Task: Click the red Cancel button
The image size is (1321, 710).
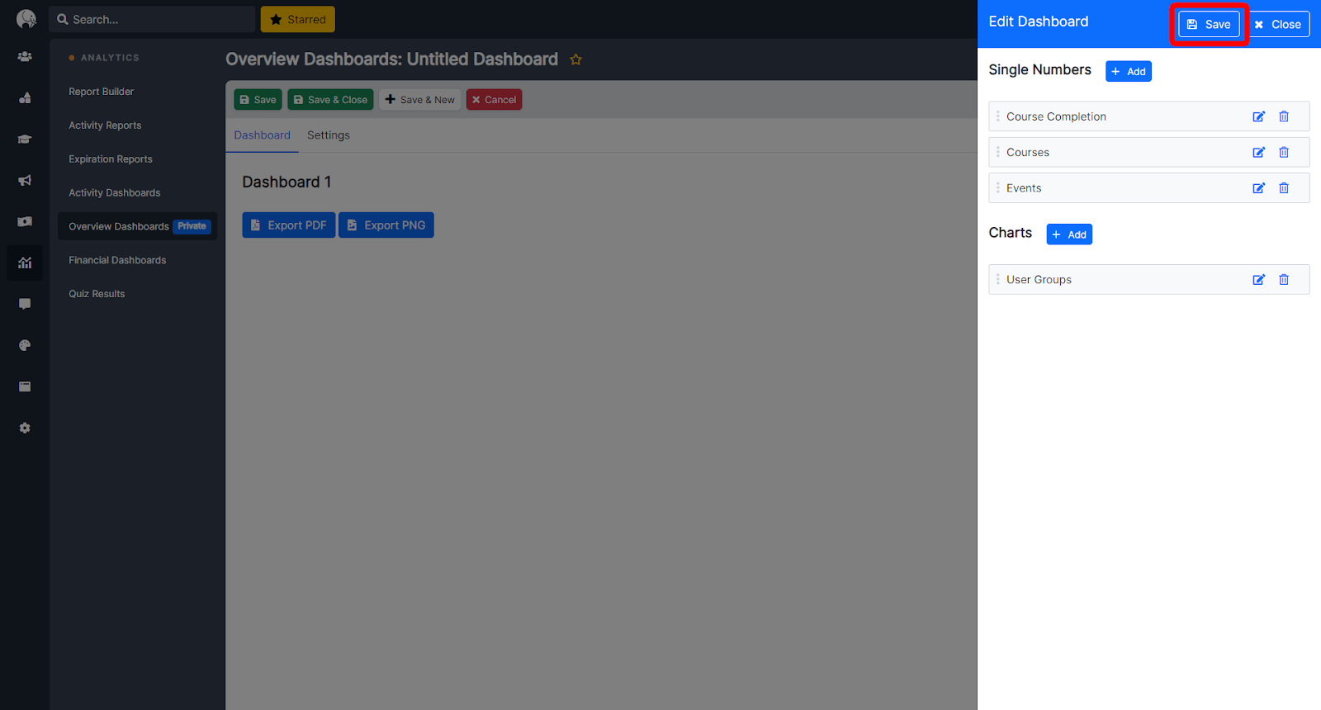Action: (494, 100)
